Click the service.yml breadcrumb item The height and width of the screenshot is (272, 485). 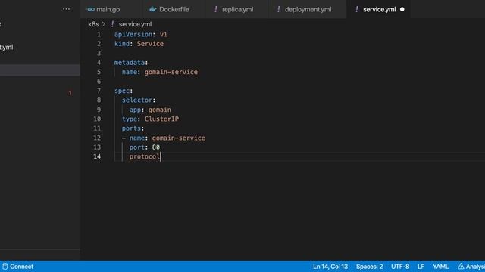tap(135, 24)
